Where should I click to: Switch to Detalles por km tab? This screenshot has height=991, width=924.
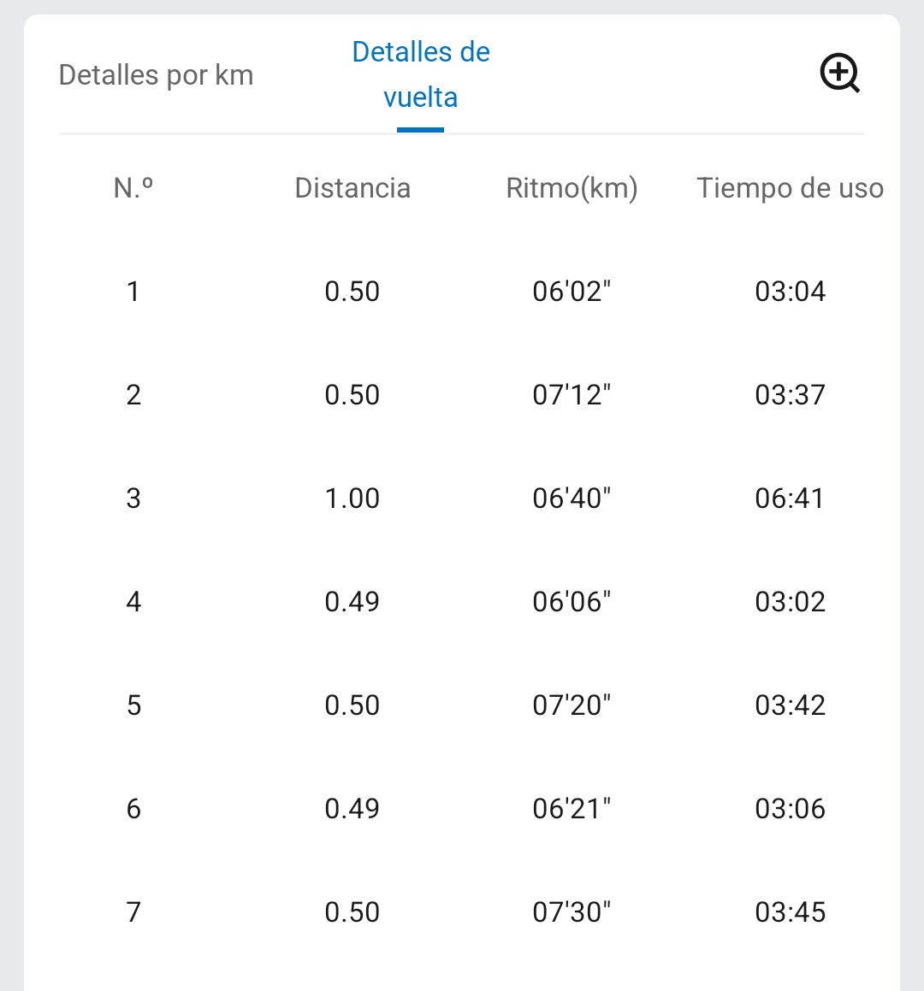157,75
